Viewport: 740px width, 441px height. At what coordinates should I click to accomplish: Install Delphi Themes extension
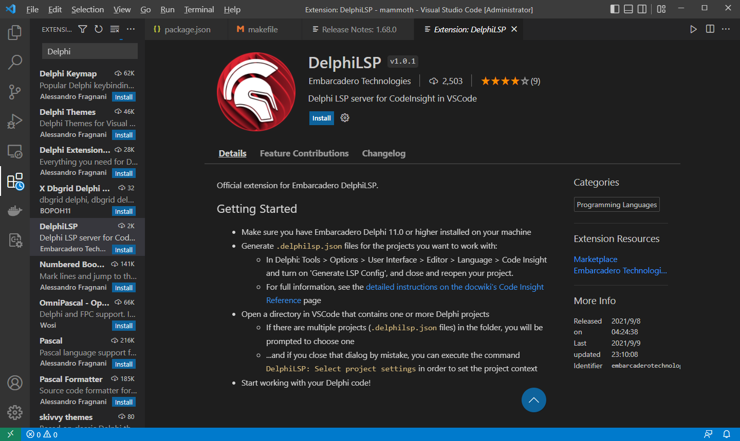tap(124, 135)
